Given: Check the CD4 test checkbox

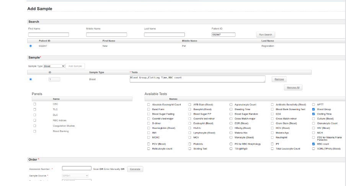Looking at the screenshot, I should click(x=272, y=114).
